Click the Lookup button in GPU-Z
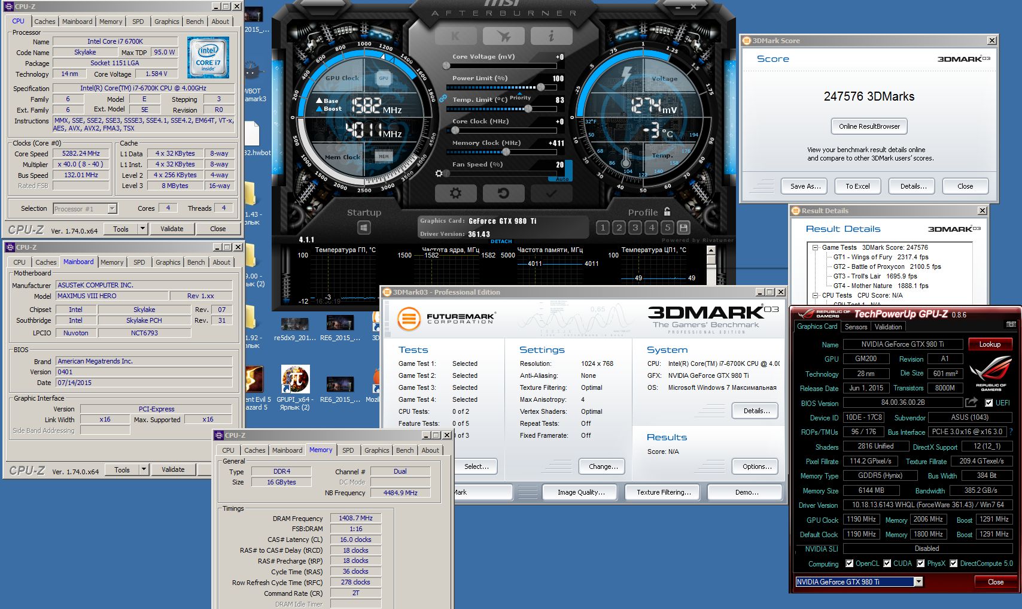This screenshot has height=609, width=1022. click(990, 344)
